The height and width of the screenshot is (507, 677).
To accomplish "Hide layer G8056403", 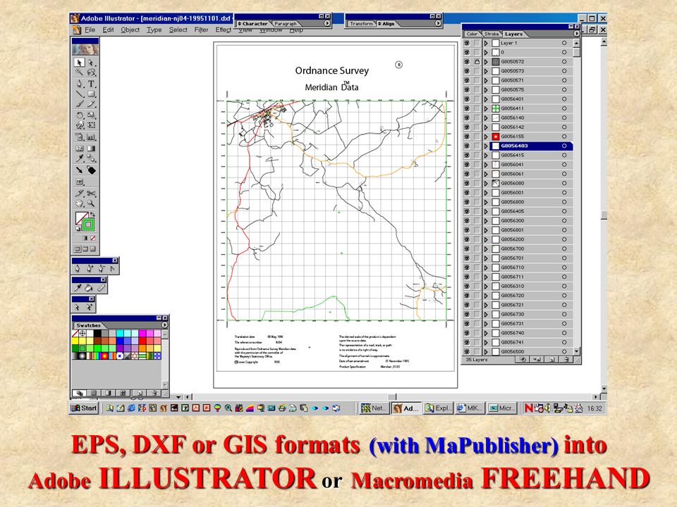I will coord(467,146).
